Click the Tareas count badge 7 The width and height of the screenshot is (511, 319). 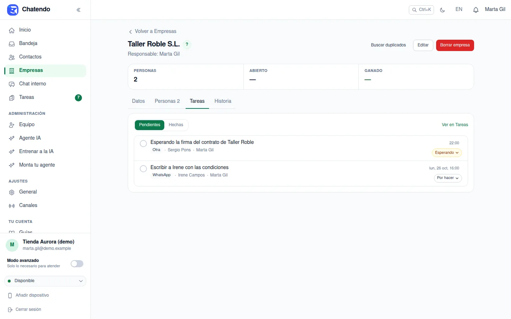(78, 97)
